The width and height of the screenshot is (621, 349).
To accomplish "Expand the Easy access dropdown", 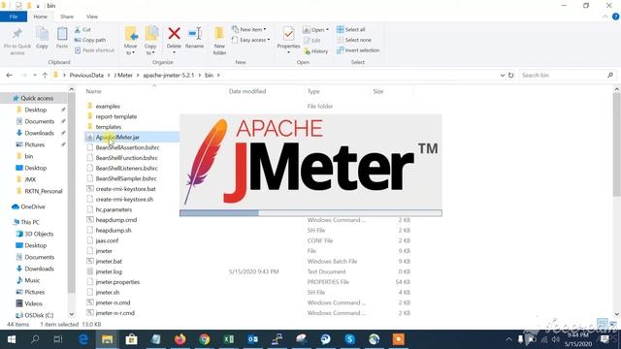I will coord(251,40).
